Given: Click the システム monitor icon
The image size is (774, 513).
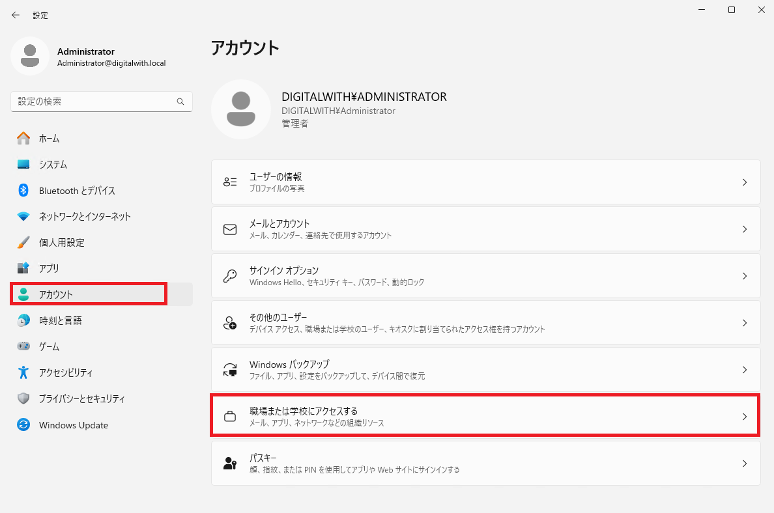Looking at the screenshot, I should 23,164.
